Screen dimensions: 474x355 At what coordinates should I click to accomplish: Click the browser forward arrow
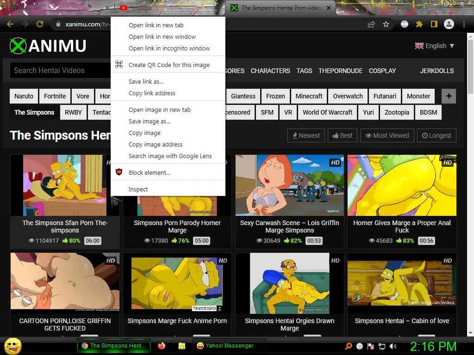pyautogui.click(x=25, y=24)
